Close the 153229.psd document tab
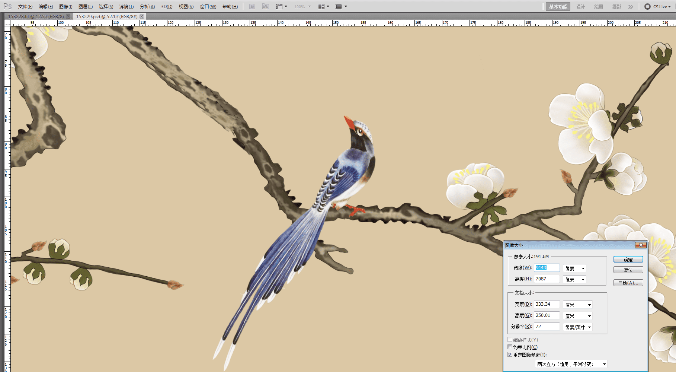 coord(142,16)
